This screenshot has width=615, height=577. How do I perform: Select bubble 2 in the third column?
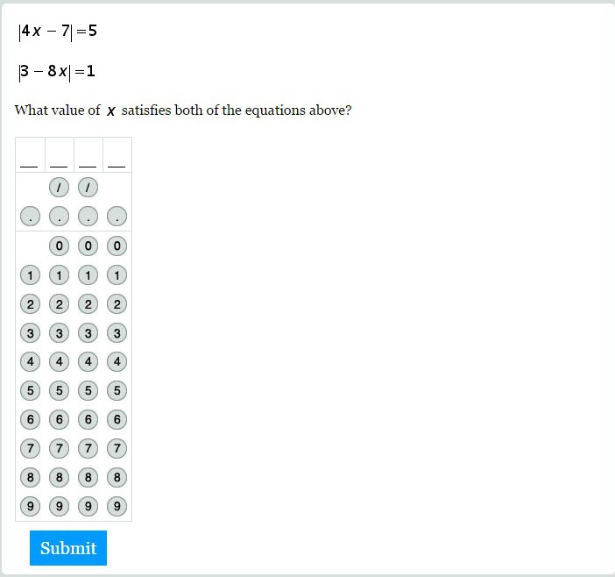[88, 304]
